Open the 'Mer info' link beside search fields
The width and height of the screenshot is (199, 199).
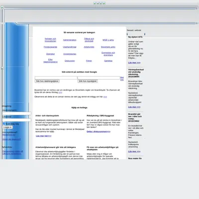122,79
